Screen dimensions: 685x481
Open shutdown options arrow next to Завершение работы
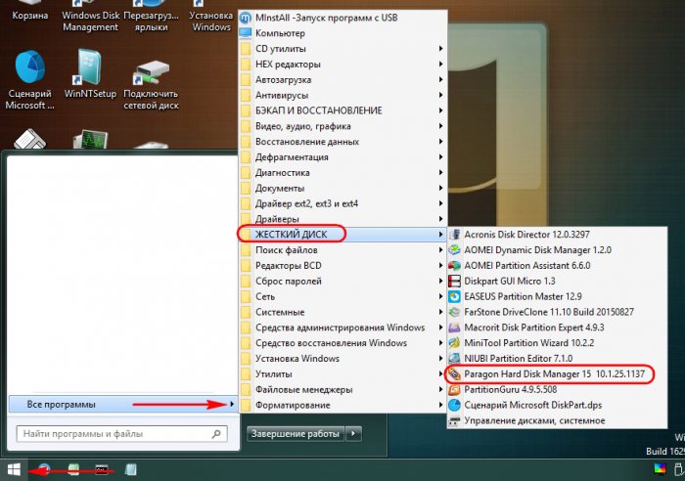(x=354, y=434)
